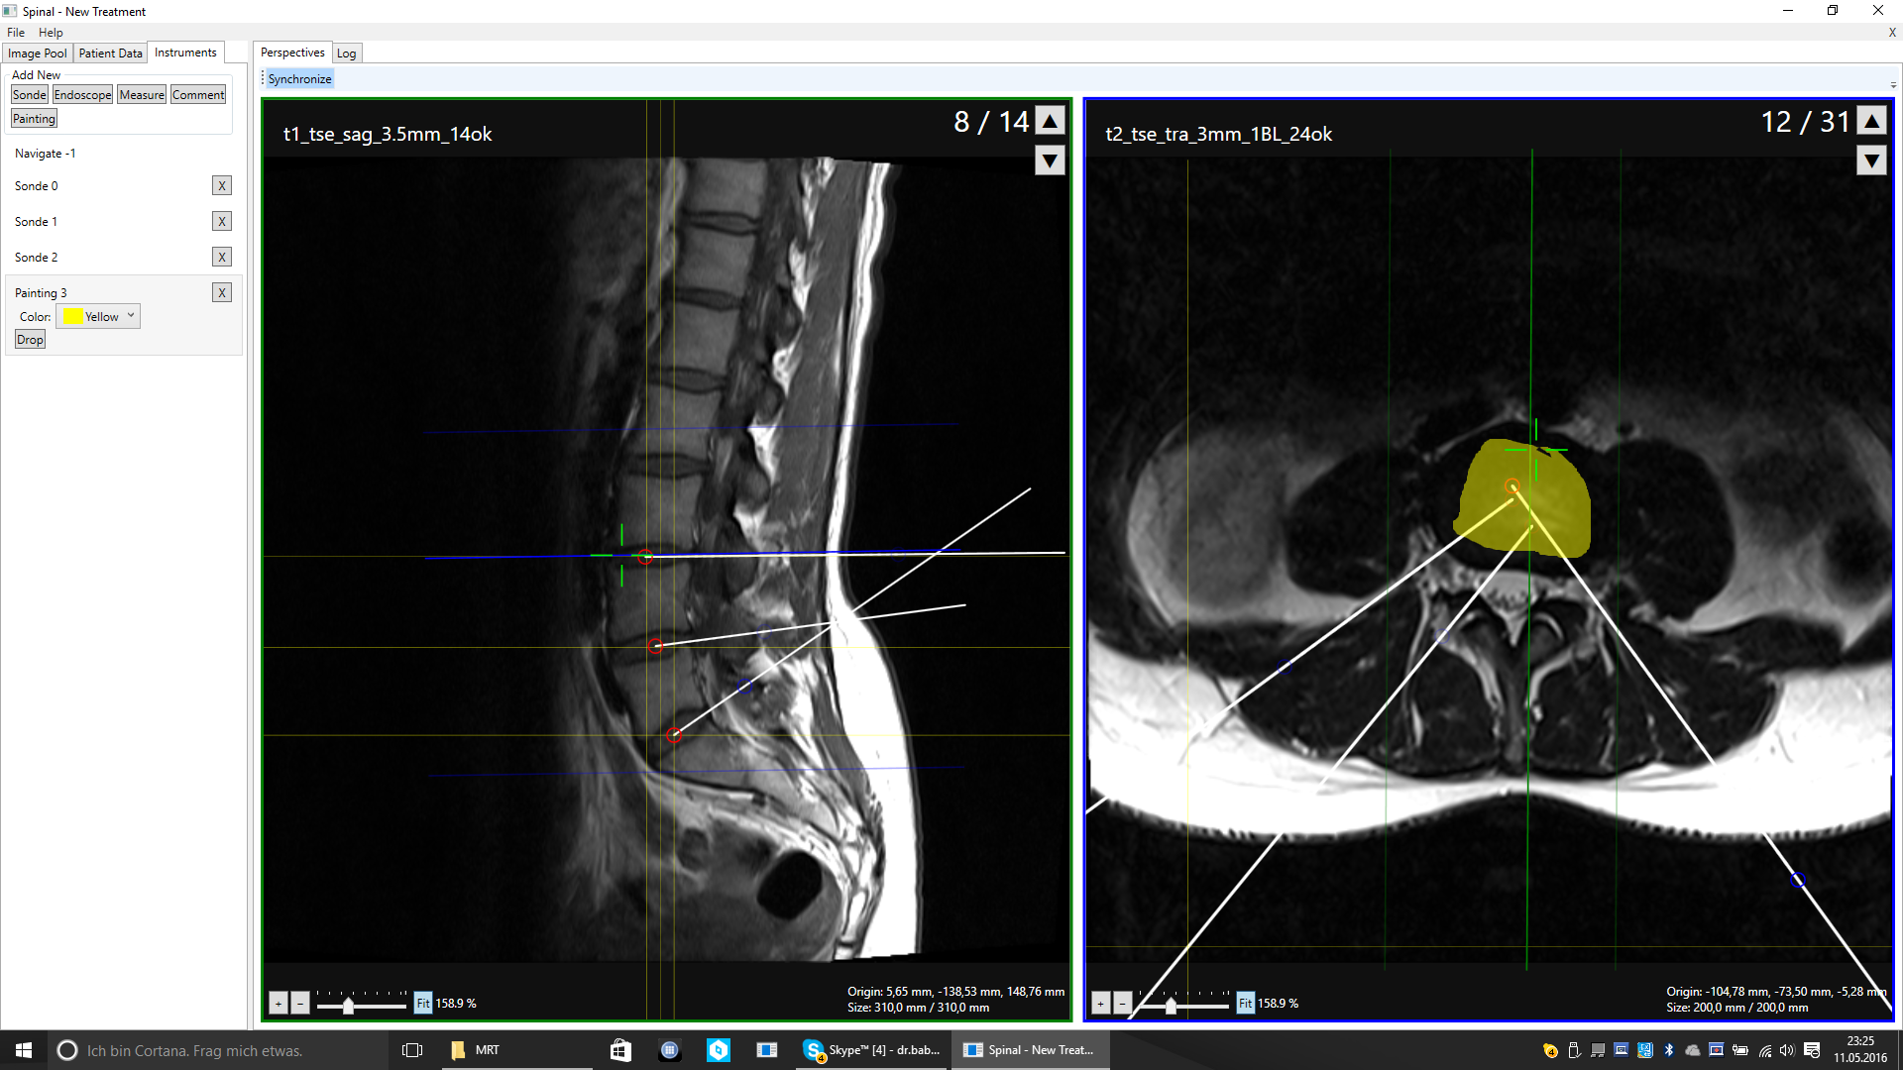Zoom out on transversal view with minus
Screen dimensions: 1903x1070
[x=1123, y=1004]
